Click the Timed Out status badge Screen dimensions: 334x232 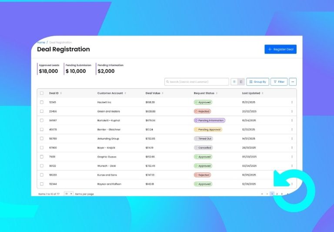(203, 138)
